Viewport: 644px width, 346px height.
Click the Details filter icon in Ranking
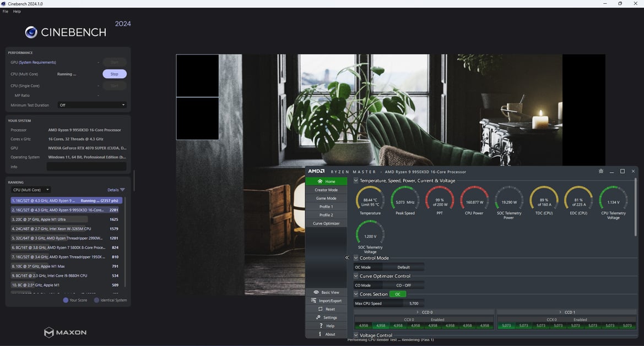(x=122, y=190)
